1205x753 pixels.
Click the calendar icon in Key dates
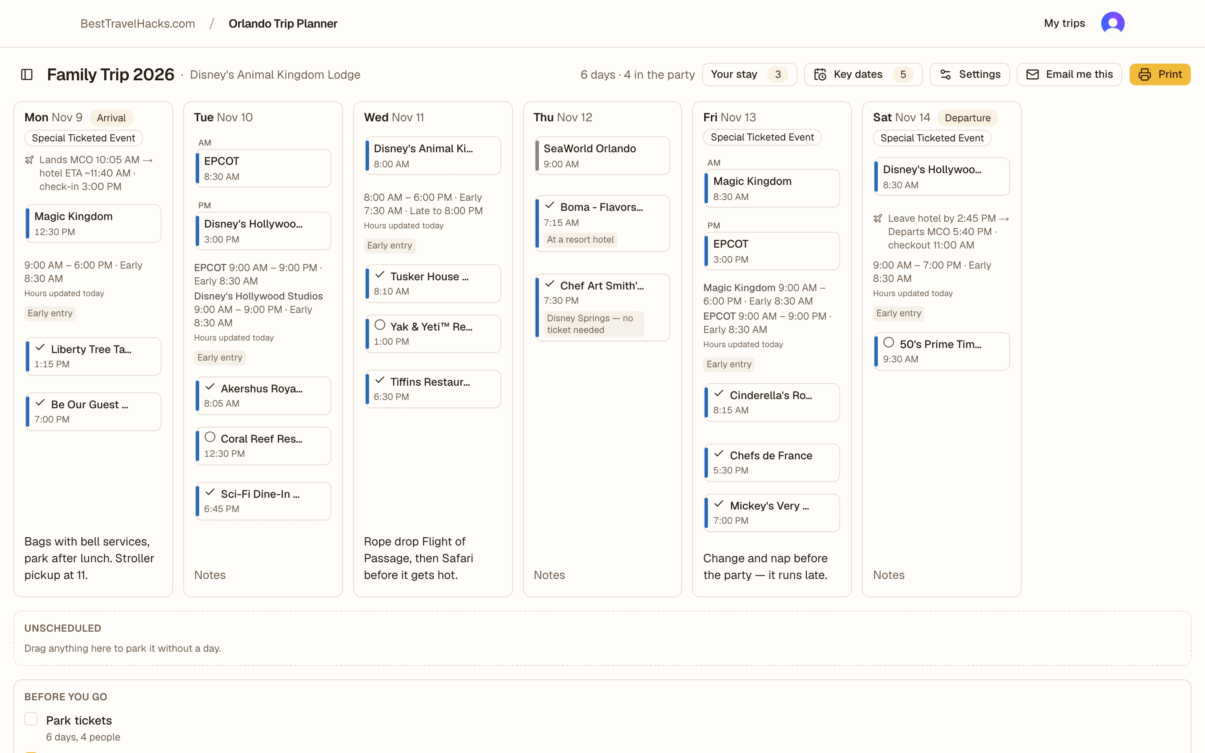820,75
